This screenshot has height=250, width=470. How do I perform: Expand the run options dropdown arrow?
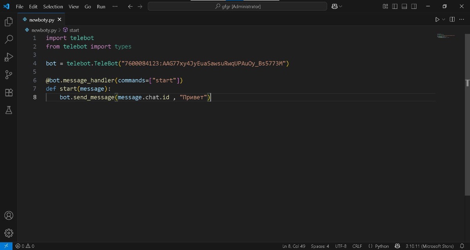pos(444,19)
